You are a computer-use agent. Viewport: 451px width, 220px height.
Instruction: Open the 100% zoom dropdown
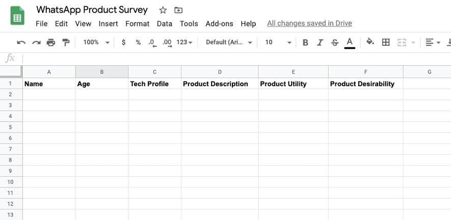point(96,42)
